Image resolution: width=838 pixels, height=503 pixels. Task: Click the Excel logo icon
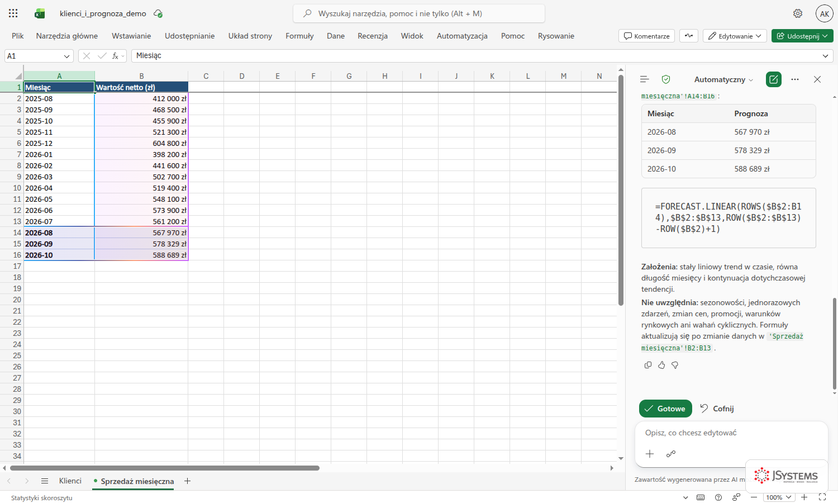[x=40, y=13]
